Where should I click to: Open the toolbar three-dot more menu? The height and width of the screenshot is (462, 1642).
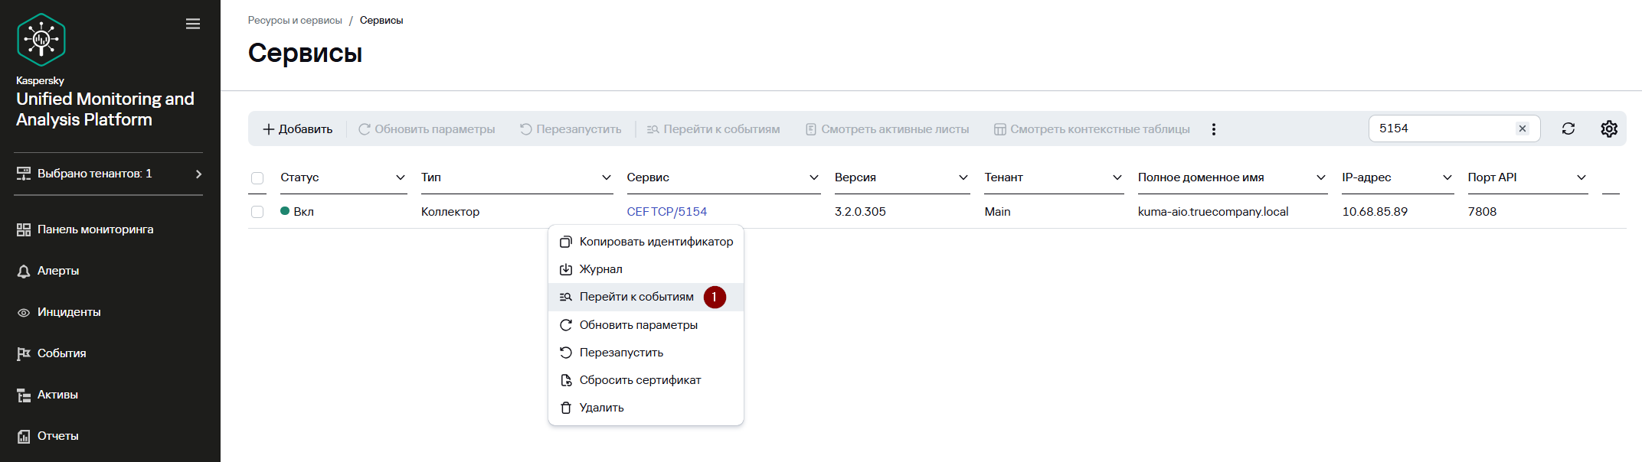(1214, 129)
